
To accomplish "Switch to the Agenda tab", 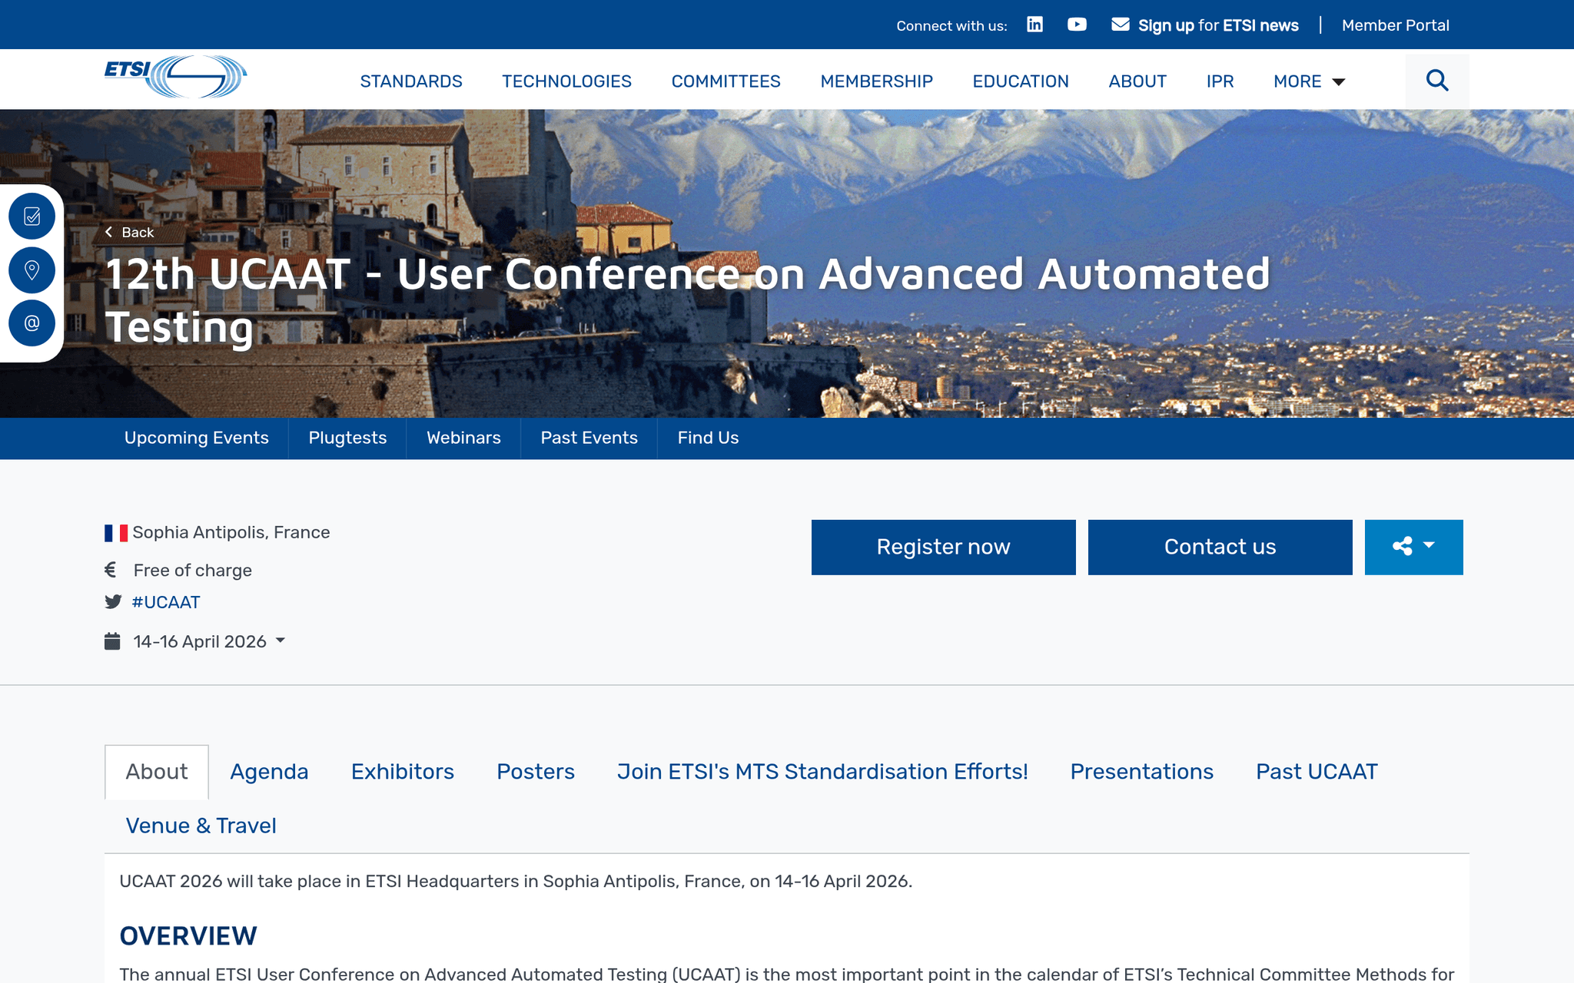I will coord(269,772).
